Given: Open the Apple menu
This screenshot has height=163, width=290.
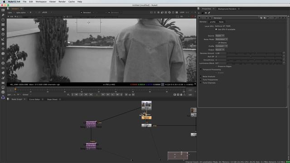Looking at the screenshot, I should tap(4, 2).
